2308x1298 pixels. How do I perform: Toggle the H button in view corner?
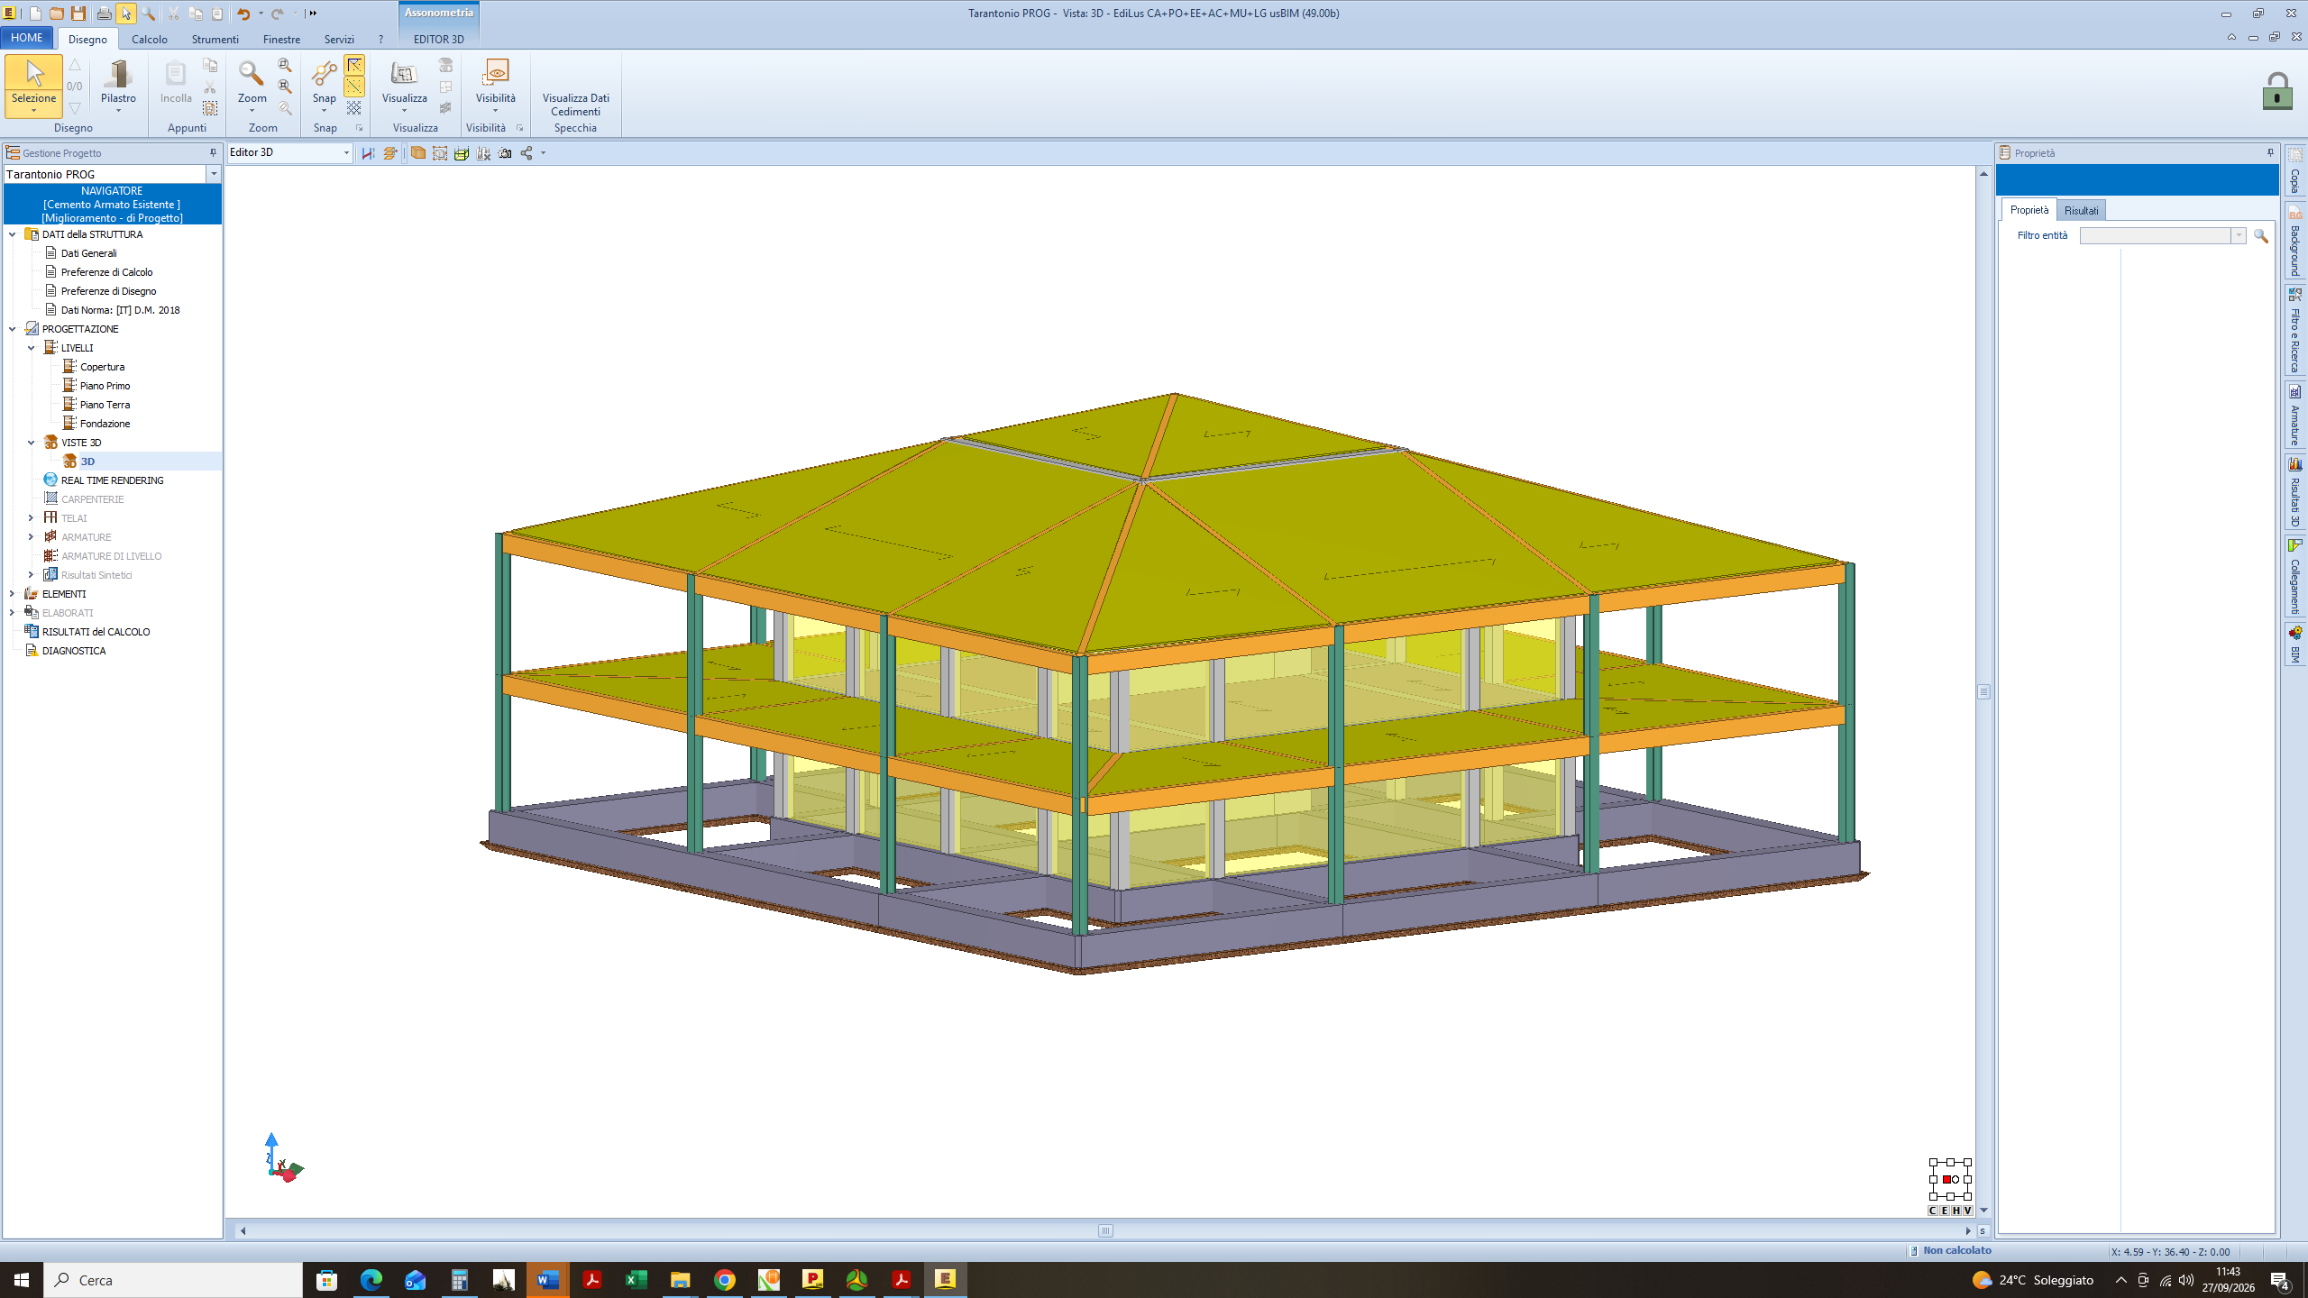(x=1956, y=1211)
